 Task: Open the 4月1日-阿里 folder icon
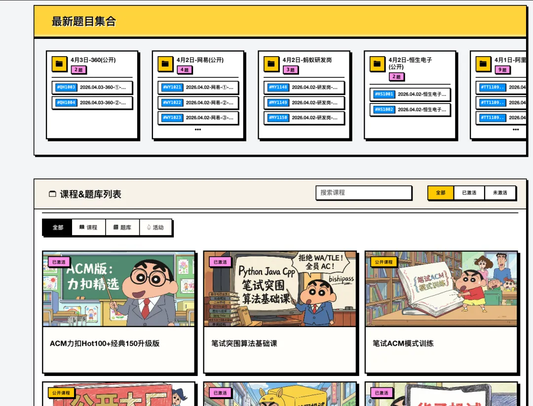click(x=483, y=64)
